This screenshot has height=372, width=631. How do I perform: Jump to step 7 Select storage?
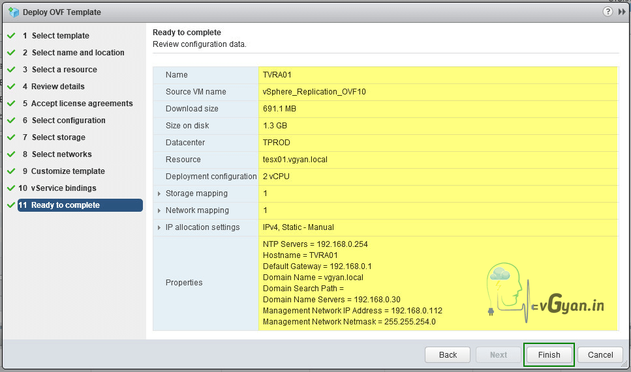click(x=58, y=137)
